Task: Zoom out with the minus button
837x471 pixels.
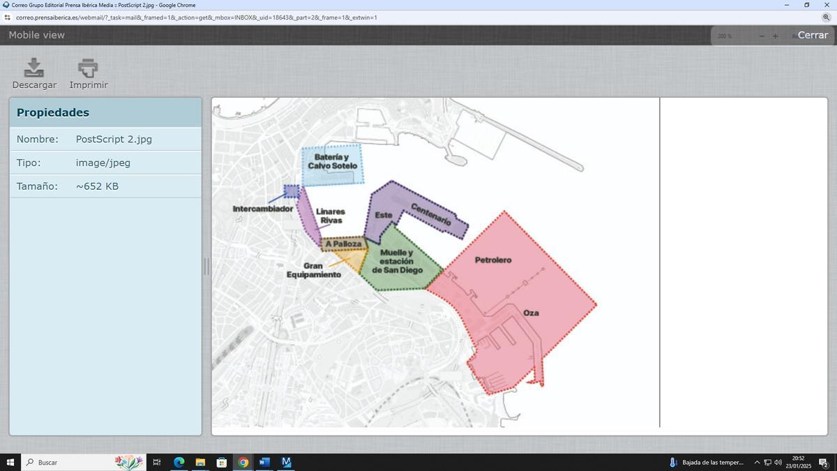Action: 762,36
